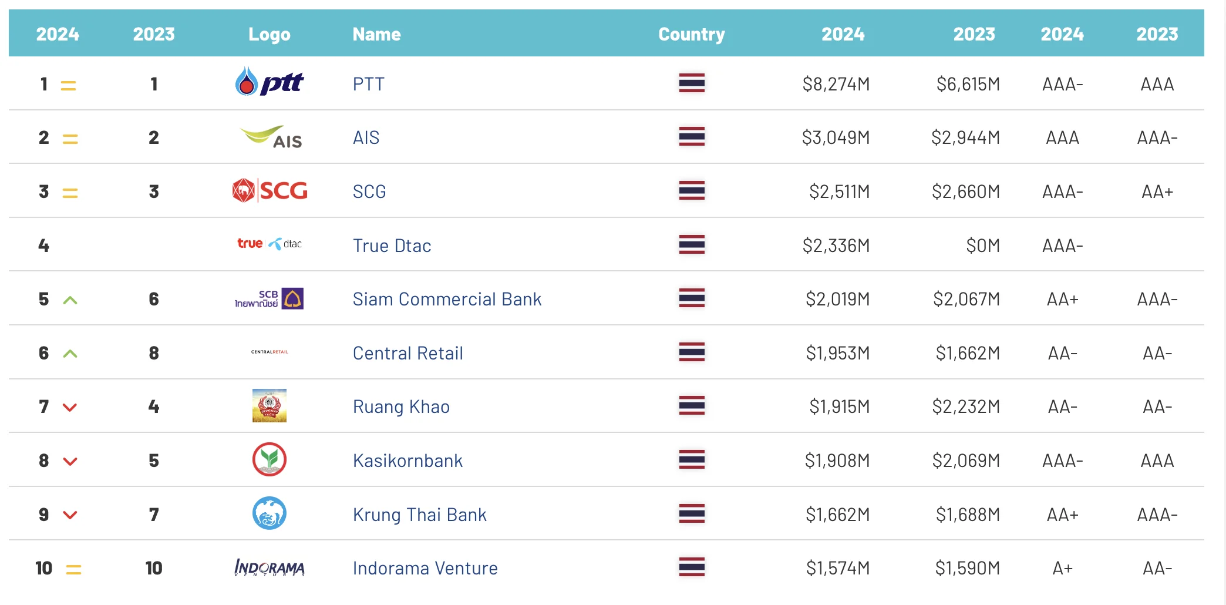Click the Siam Commercial Bank logo
This screenshot has height=605, width=1226.
tap(270, 298)
